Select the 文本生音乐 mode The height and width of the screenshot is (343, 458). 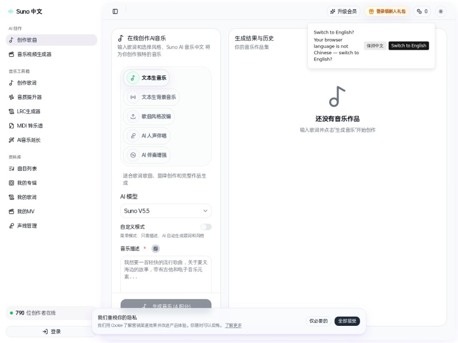point(147,78)
